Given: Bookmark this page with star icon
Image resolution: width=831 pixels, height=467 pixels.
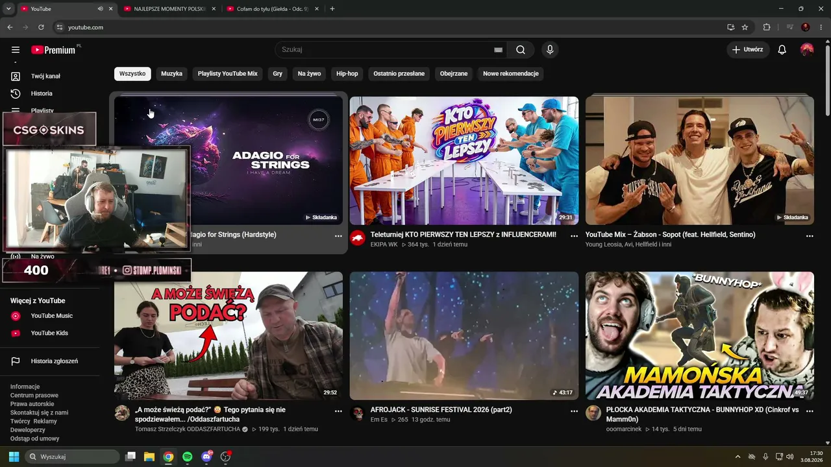Looking at the screenshot, I should [x=745, y=27].
